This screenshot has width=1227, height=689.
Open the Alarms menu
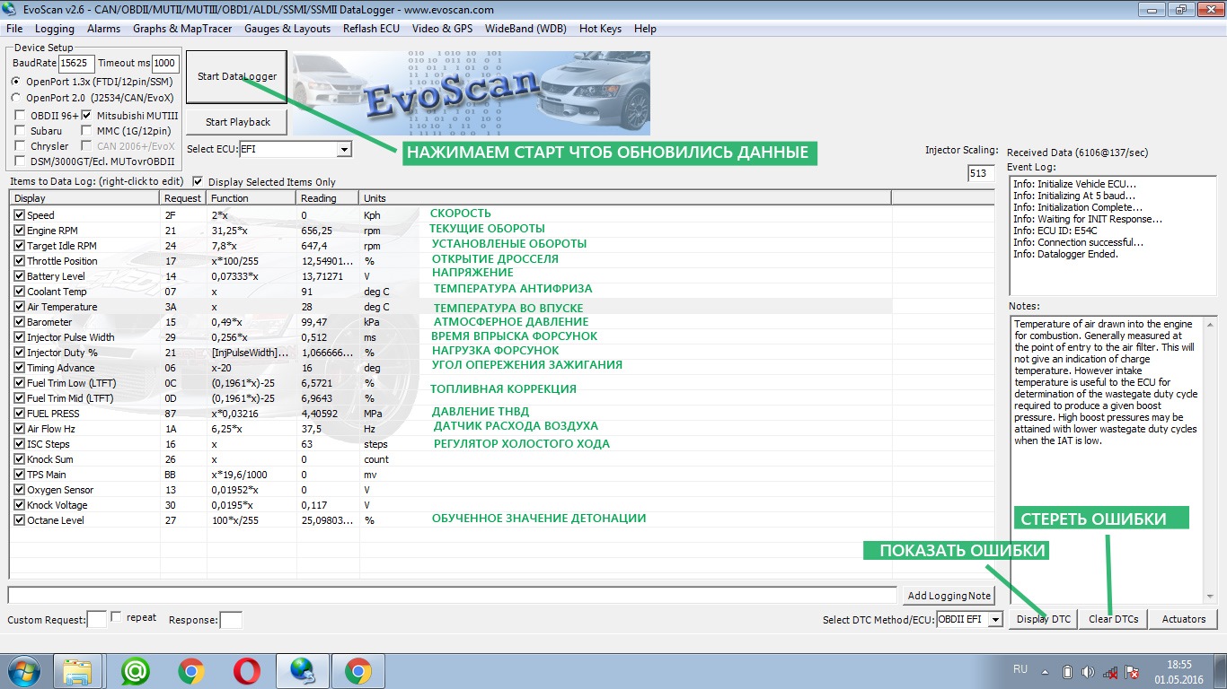pos(103,29)
